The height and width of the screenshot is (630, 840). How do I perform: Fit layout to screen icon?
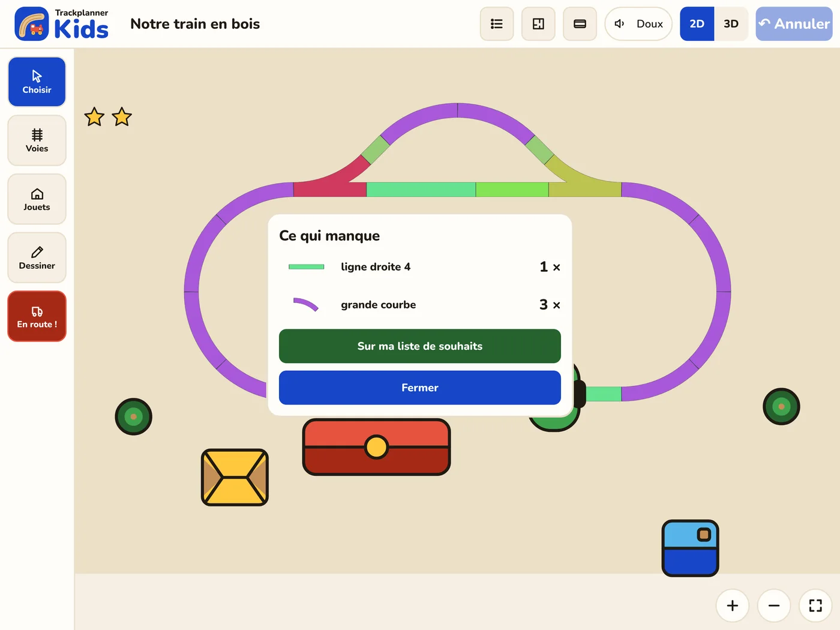pos(815,605)
